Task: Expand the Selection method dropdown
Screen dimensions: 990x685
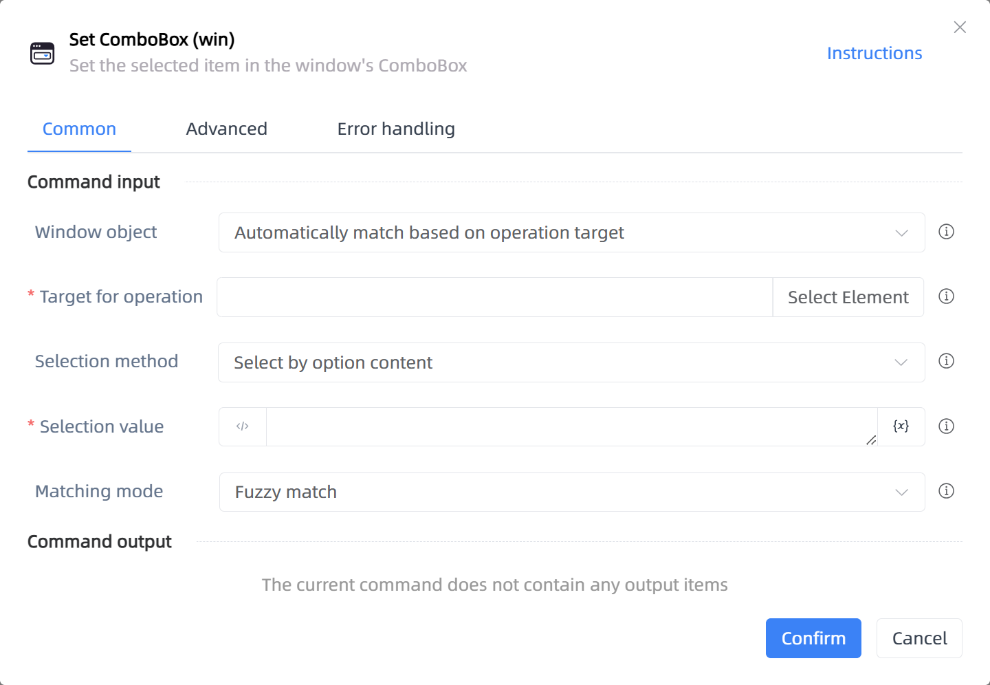Action: (571, 362)
